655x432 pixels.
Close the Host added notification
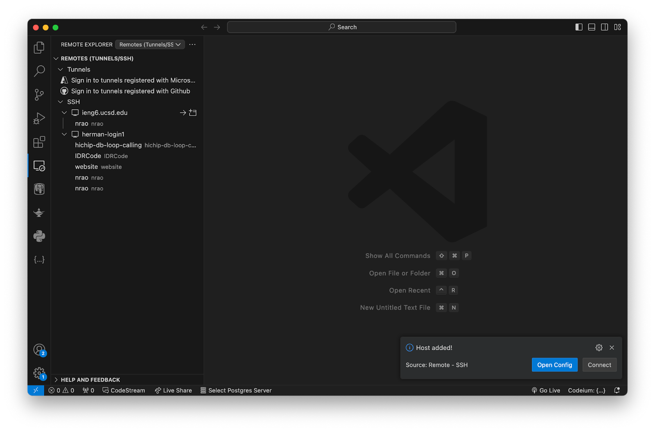tap(612, 348)
